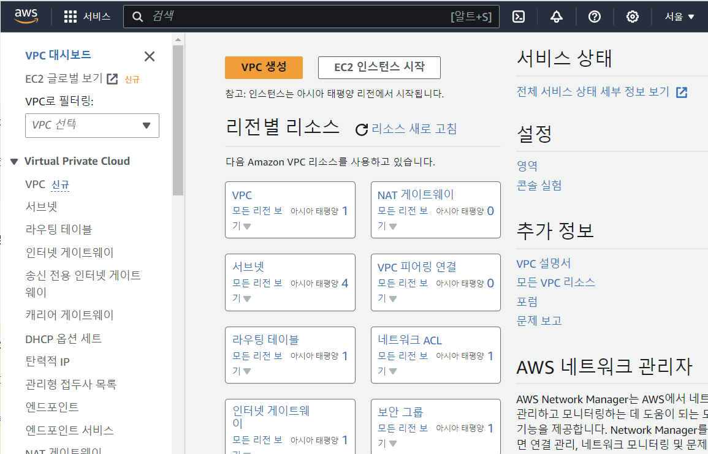
Task: Open the 모든 VPC 리소스 link
Action: pyautogui.click(x=556, y=282)
